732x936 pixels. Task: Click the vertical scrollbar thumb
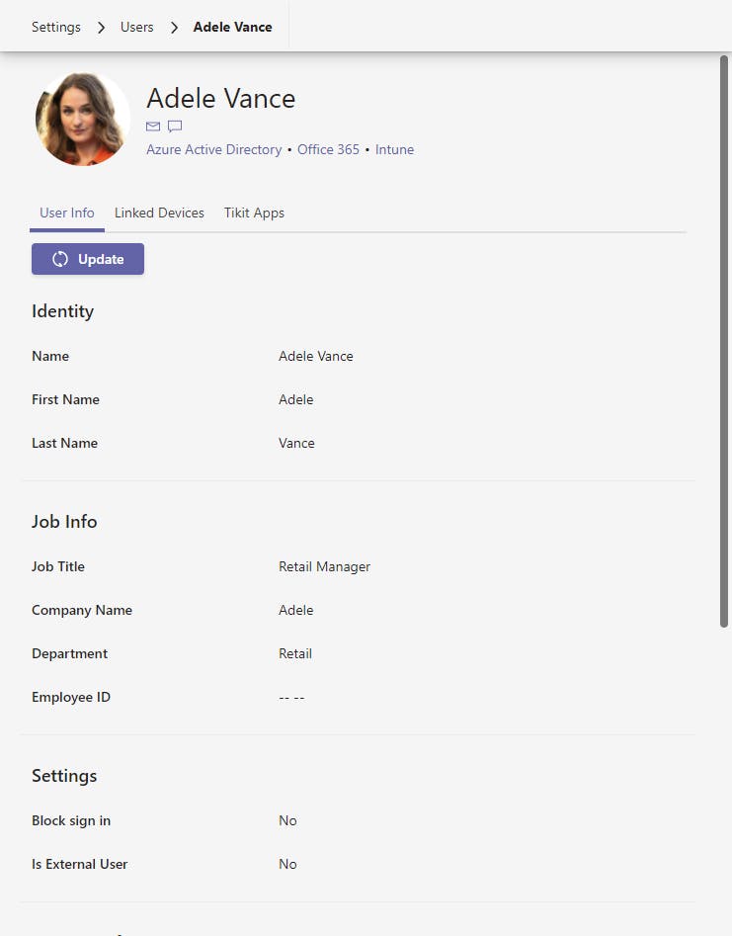coord(724,341)
